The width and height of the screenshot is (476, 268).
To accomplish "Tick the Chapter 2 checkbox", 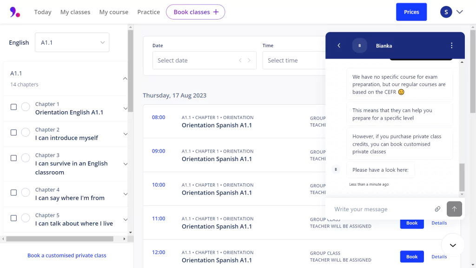I will tap(13, 133).
